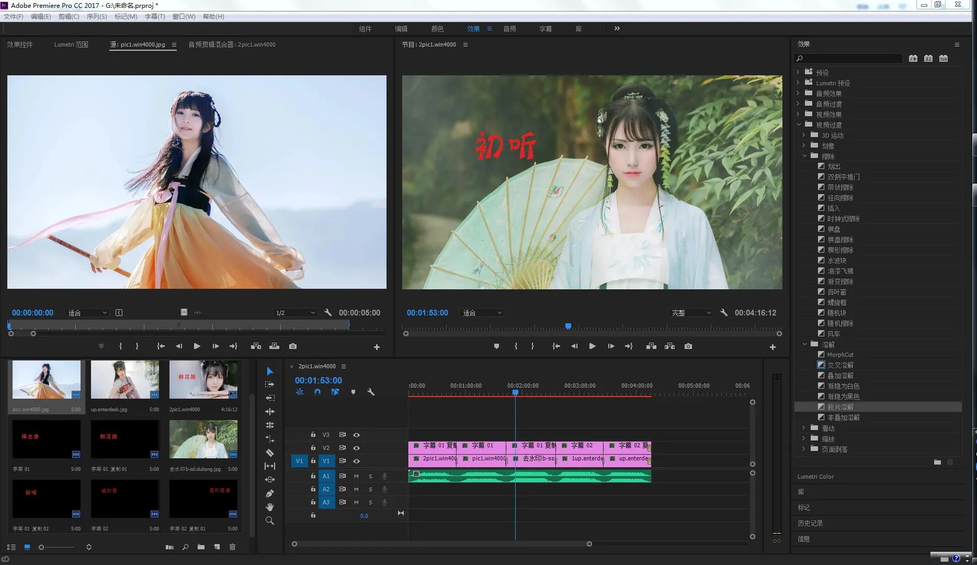Open the 序列(S) menu
The width and height of the screenshot is (977, 565).
[x=96, y=17]
